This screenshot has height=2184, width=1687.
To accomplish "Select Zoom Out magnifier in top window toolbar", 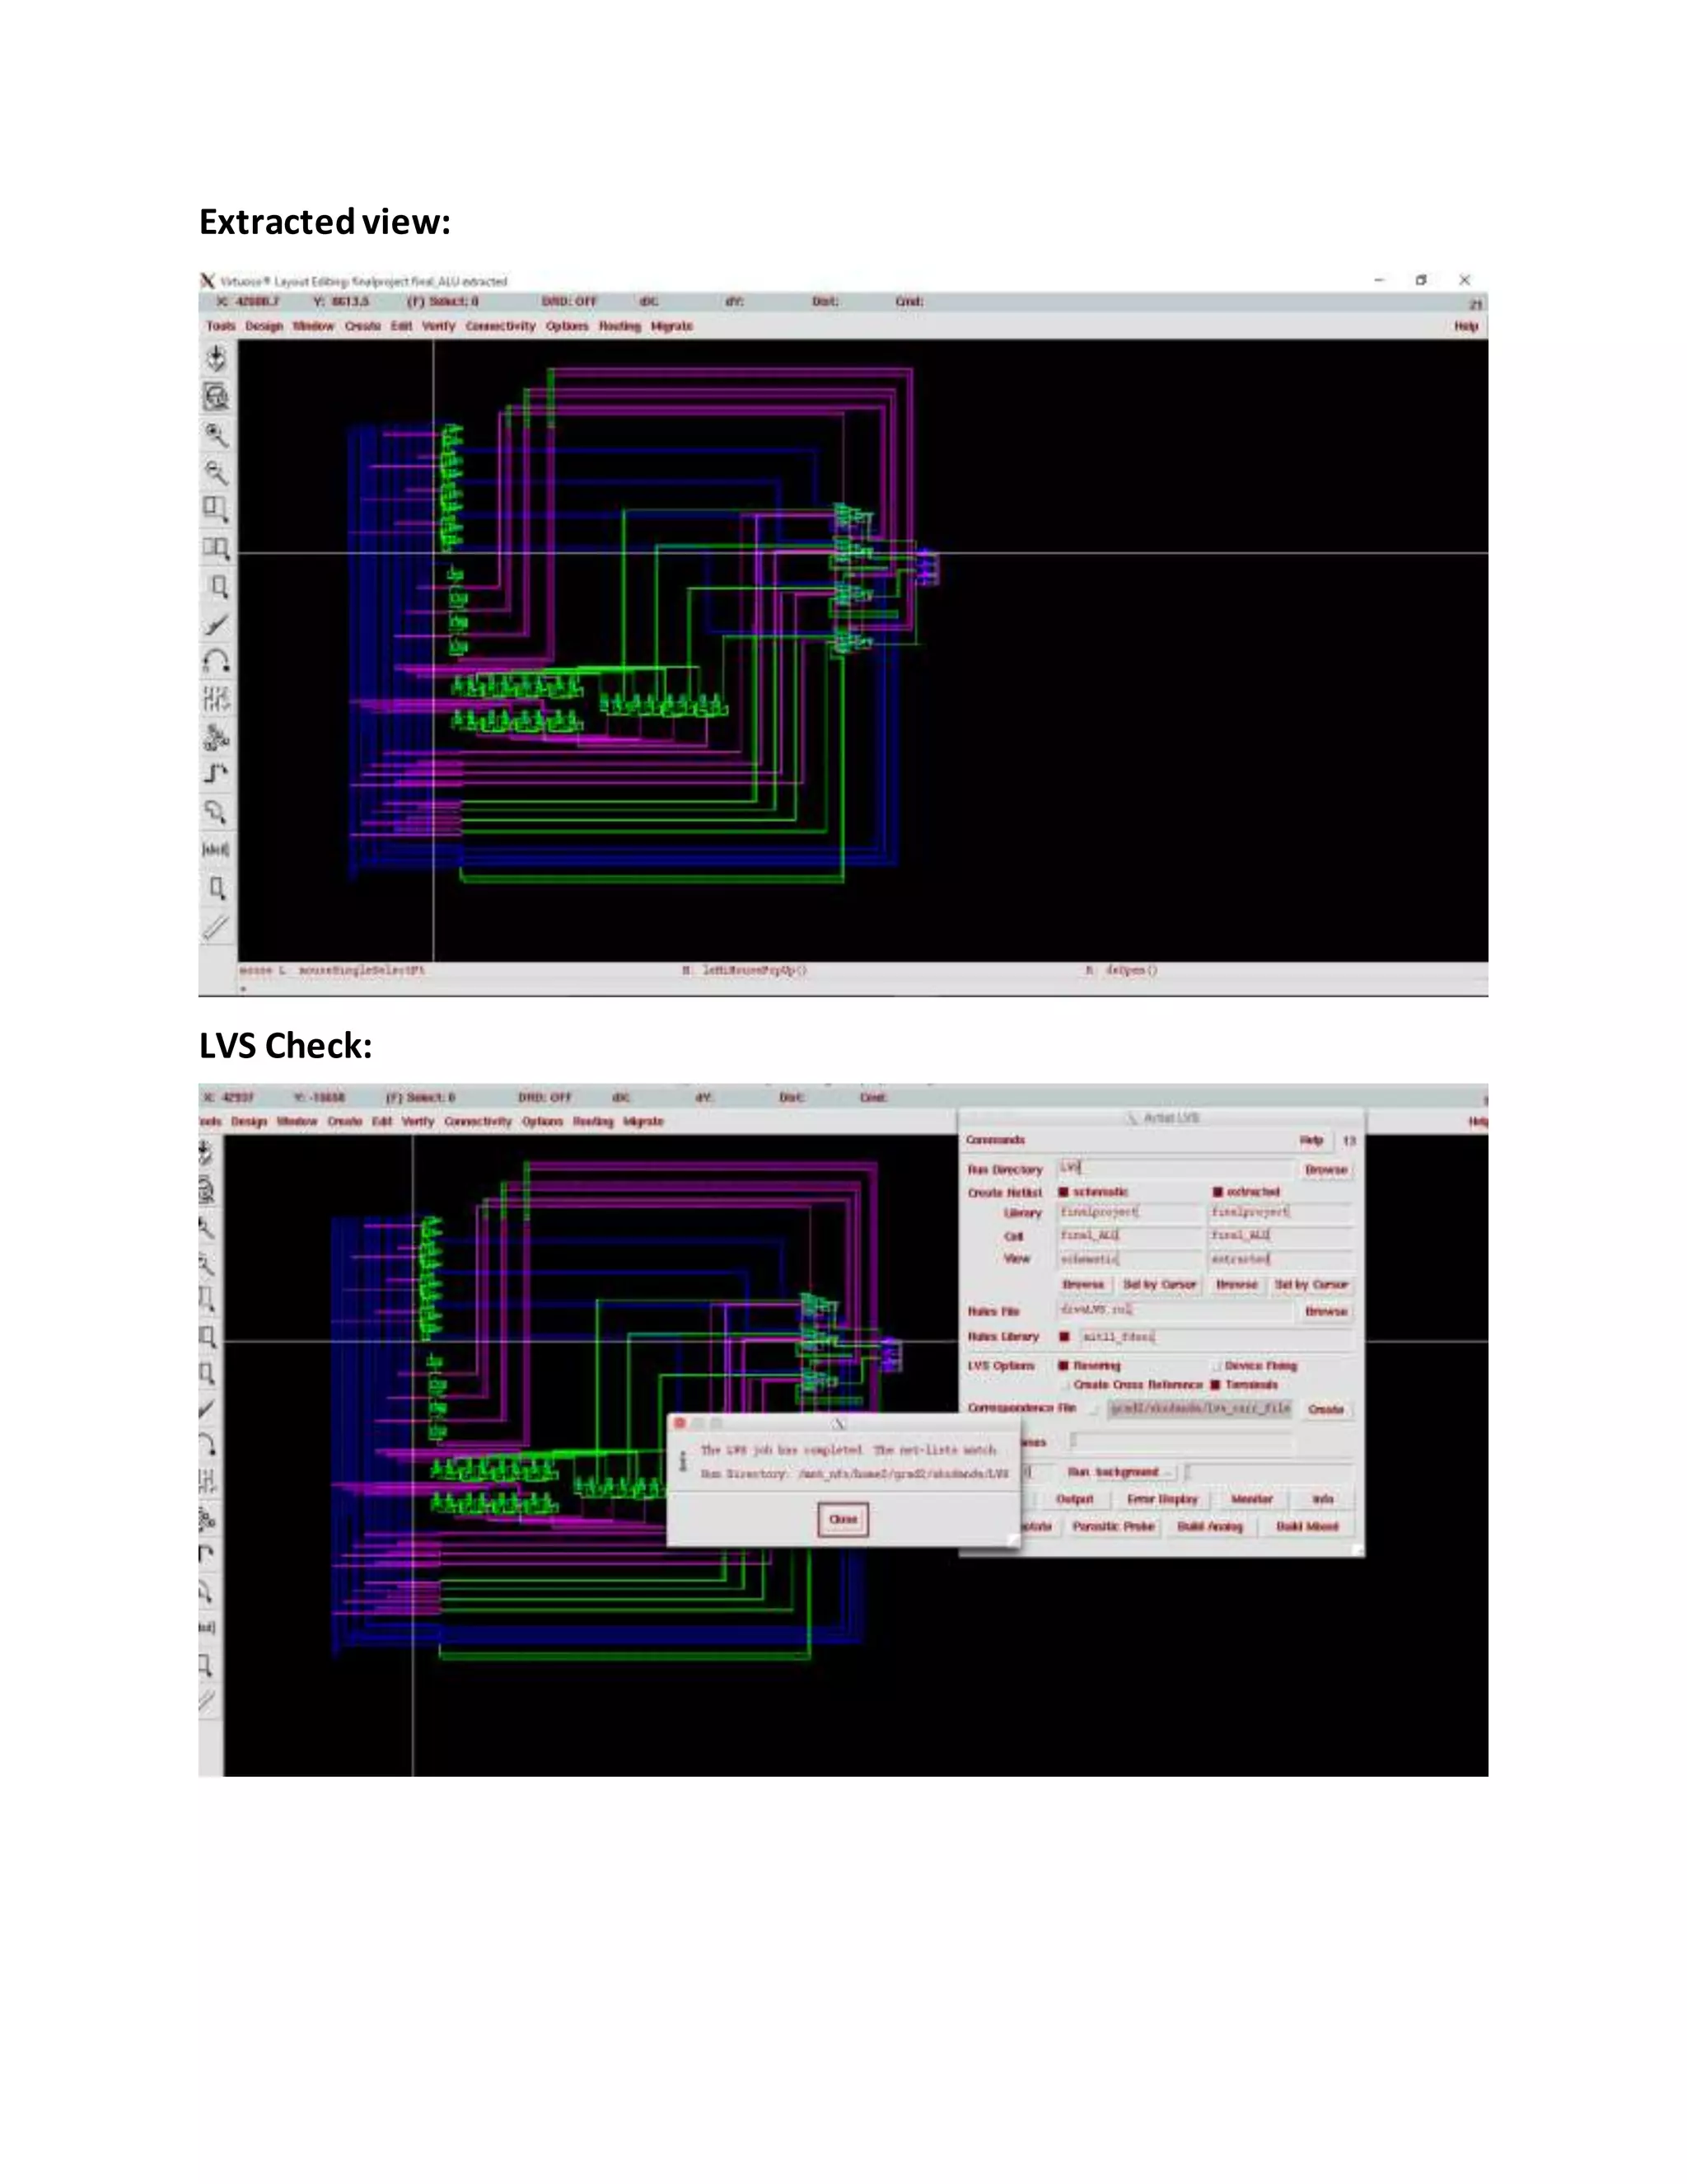I will coord(216,472).
